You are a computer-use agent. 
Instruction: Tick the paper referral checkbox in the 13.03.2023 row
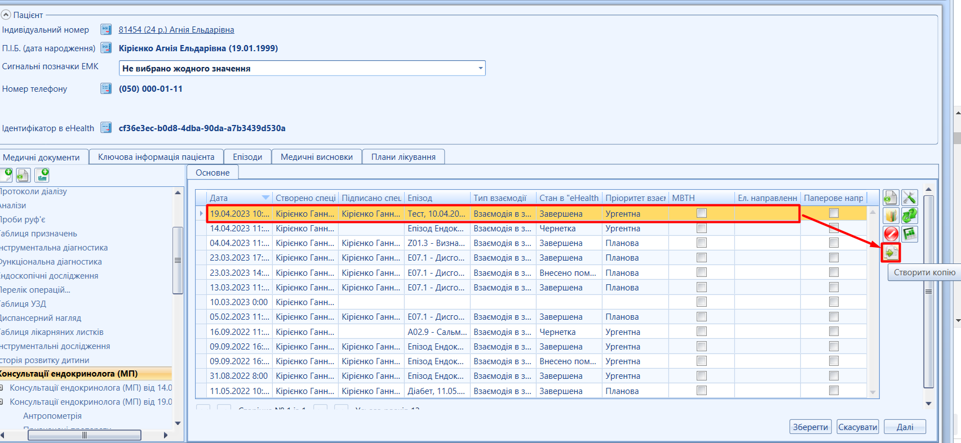[x=834, y=287]
